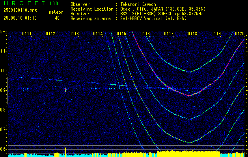Click the 1.0 frequency axis label

(x=4, y=71)
